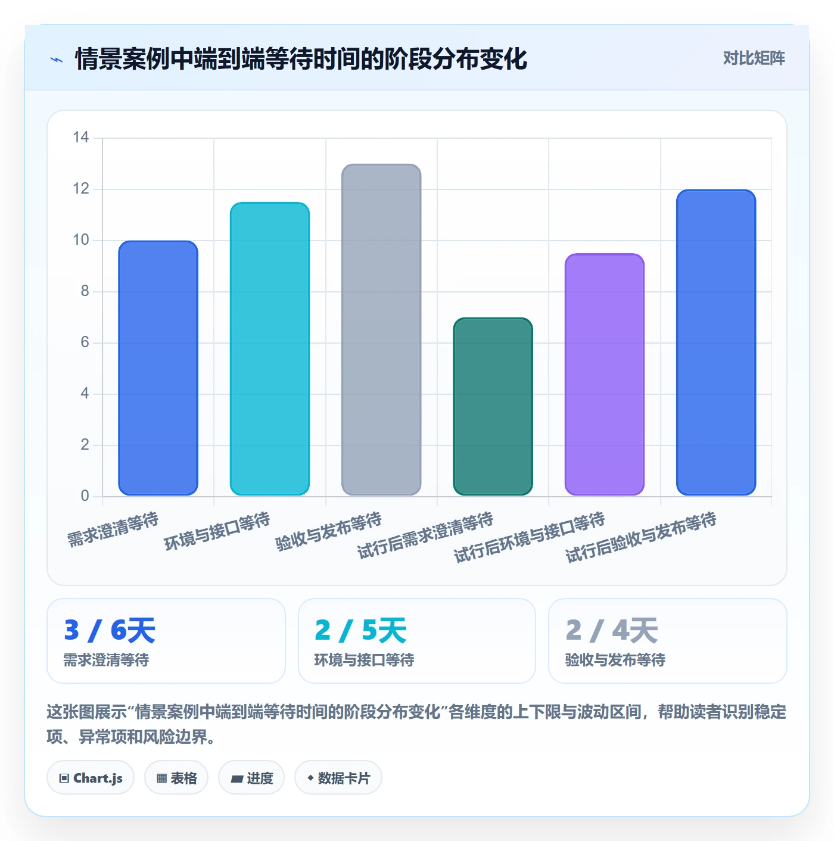This screenshot has width=834, height=841.
Task: Open the 2 / 5天 环境与接口等待 card
Action: 417,641
